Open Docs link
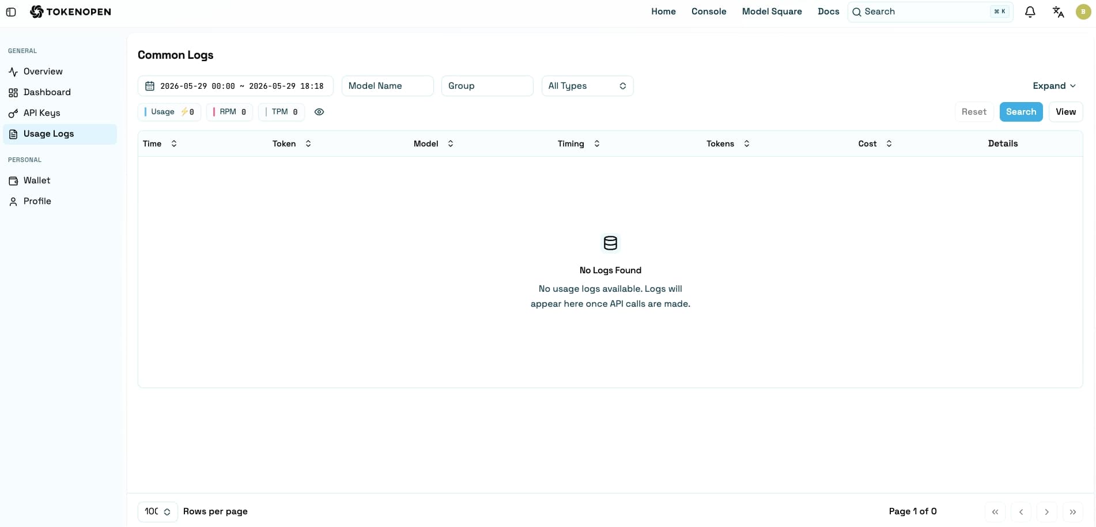The height and width of the screenshot is (527, 1096). tap(828, 12)
